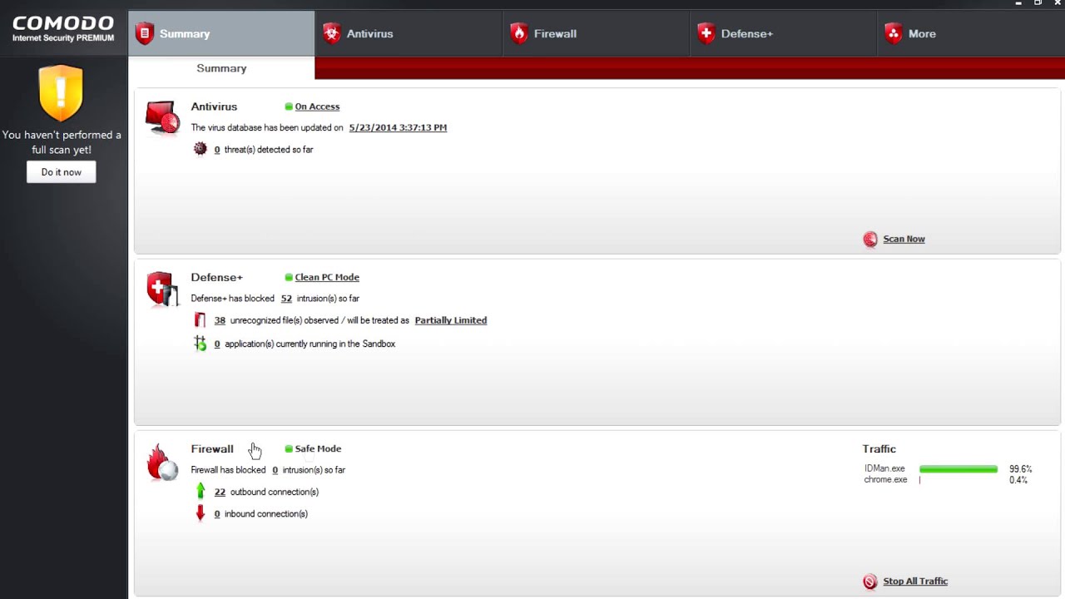1065x599 pixels.
Task: Click Stop All Traffic link
Action: point(915,581)
